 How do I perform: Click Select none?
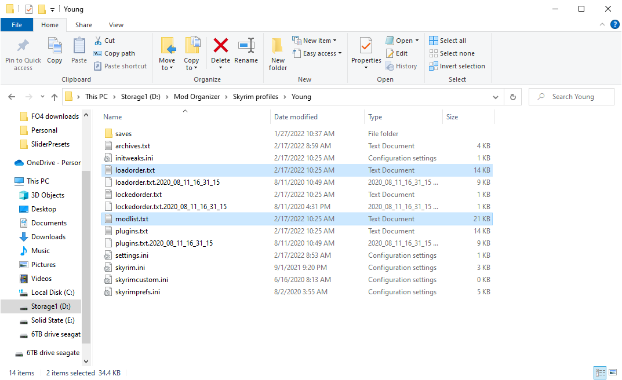452,53
